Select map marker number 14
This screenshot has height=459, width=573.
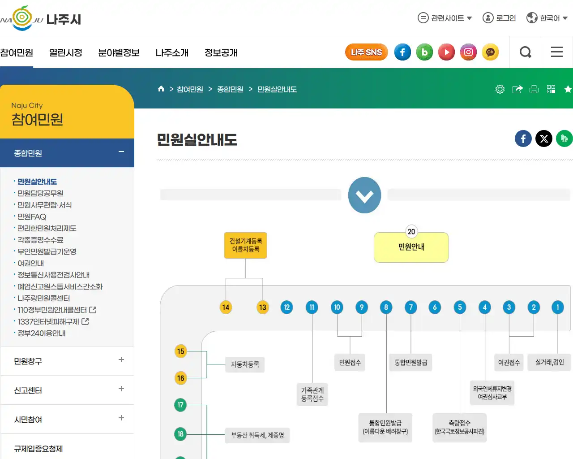226,307
